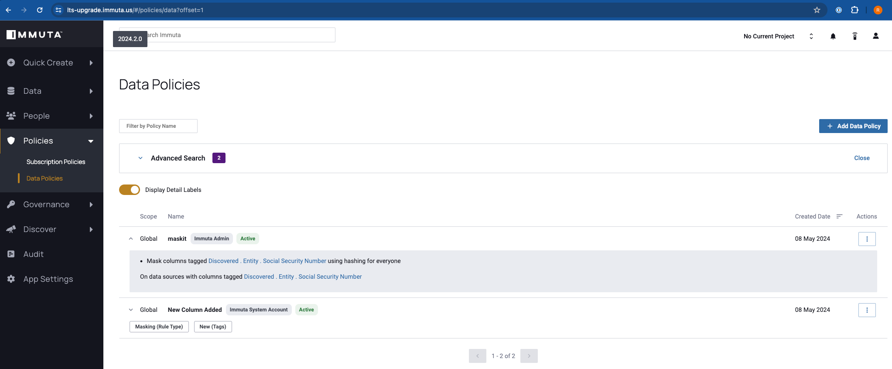Open the user profile menu icon
This screenshot has height=369, width=892.
876,36
